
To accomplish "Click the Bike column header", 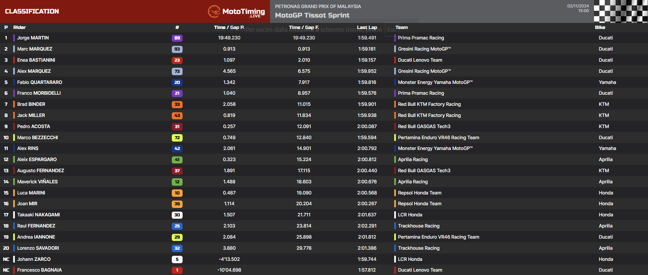I will 600,27.
